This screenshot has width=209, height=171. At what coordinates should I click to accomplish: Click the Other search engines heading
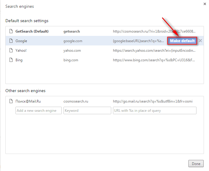tap(25, 91)
